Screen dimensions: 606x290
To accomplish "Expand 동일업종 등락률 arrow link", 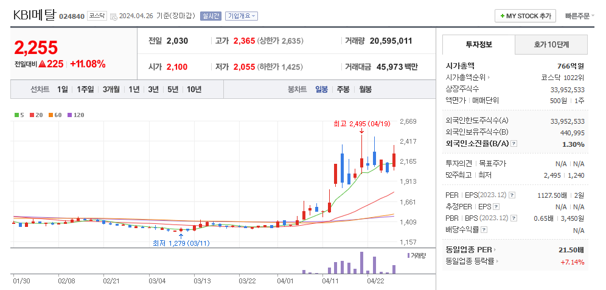I will click(x=497, y=261).
